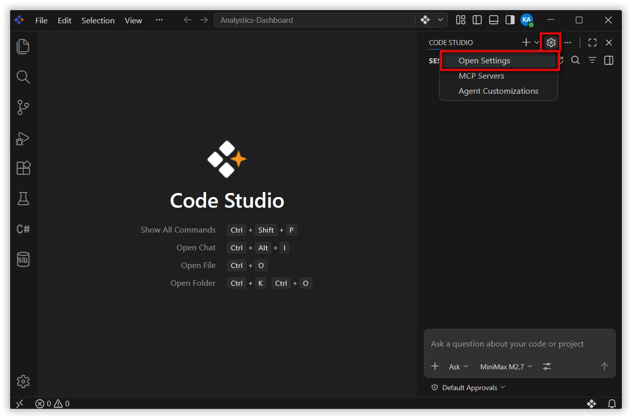Viewport: 632px width, 419px height.
Task: Open the Extensions view
Action: pyautogui.click(x=23, y=168)
